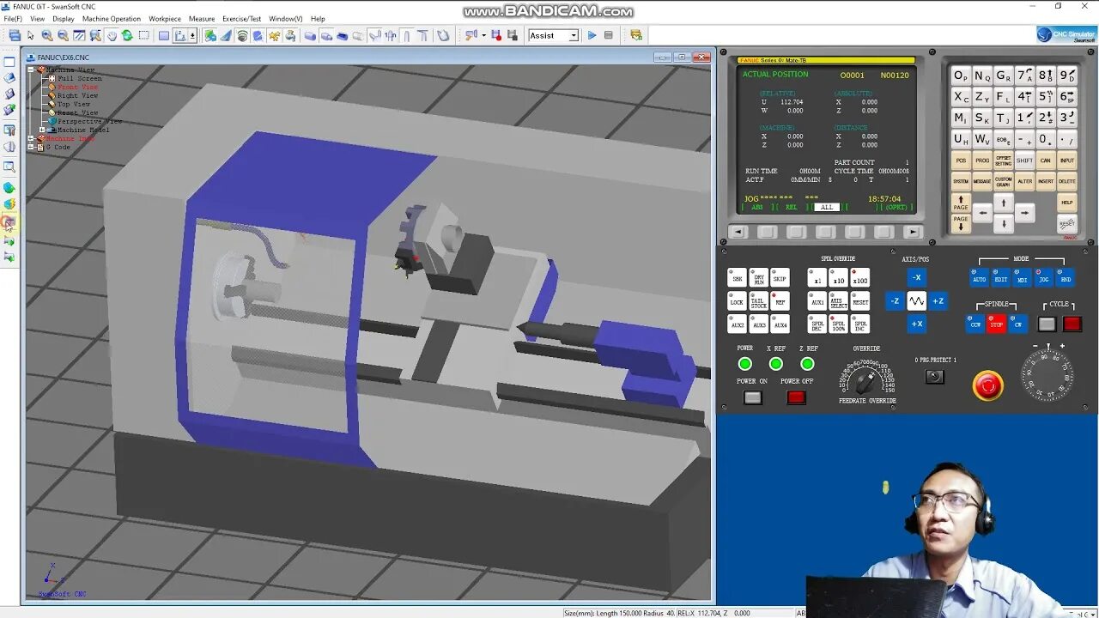Click the zoom out magnifier toolbar icon
Image resolution: width=1099 pixels, height=618 pixels.
[x=63, y=35]
